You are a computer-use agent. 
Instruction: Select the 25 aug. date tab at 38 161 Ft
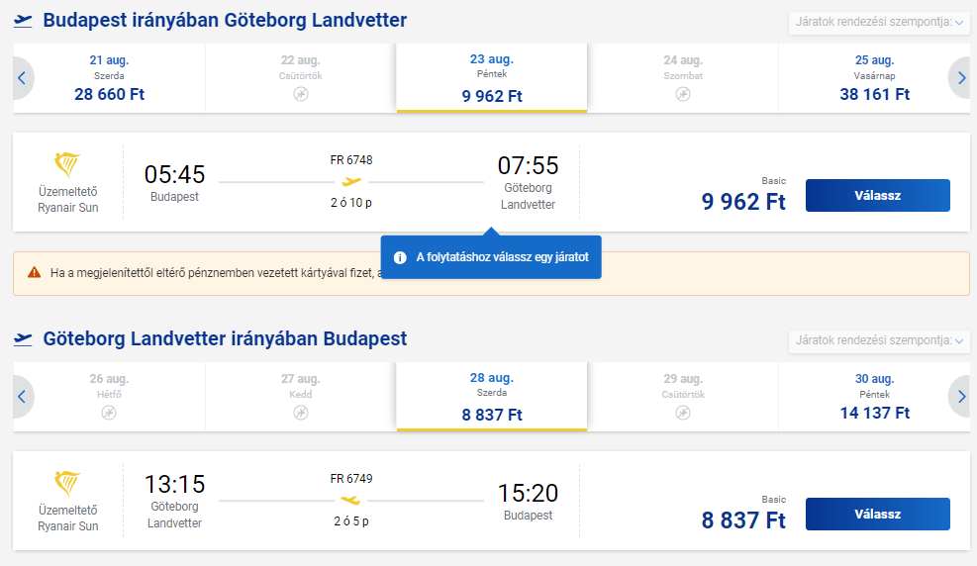coord(874,78)
